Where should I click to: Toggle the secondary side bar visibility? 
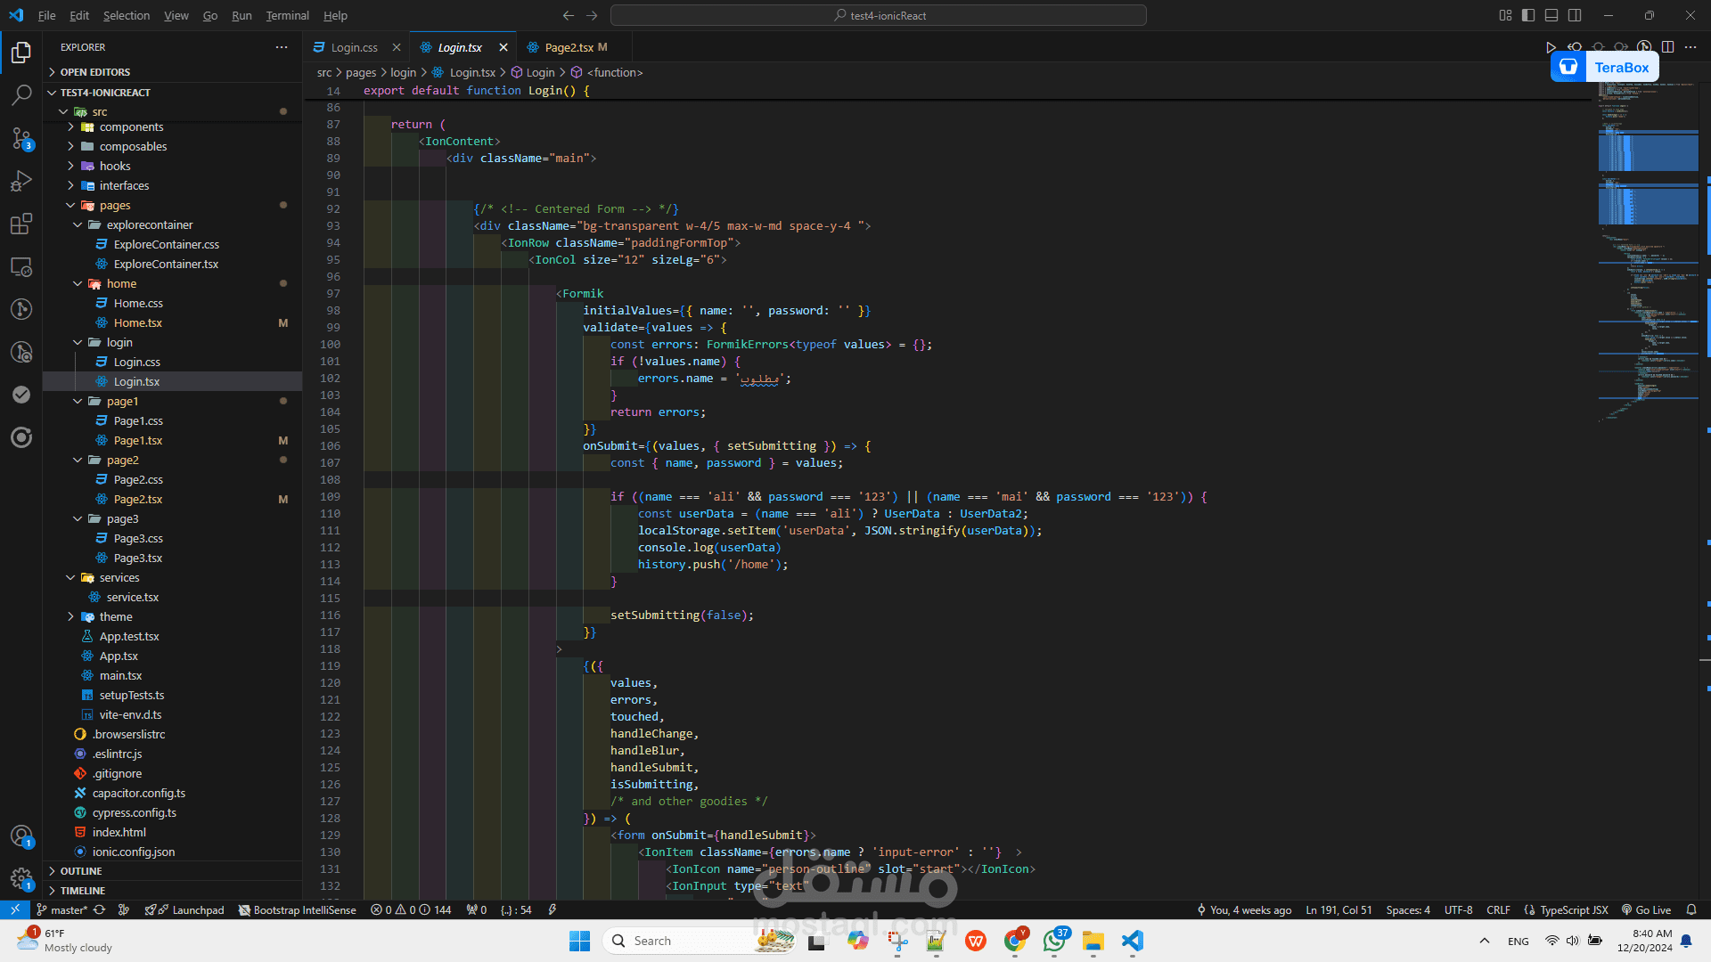(1575, 15)
